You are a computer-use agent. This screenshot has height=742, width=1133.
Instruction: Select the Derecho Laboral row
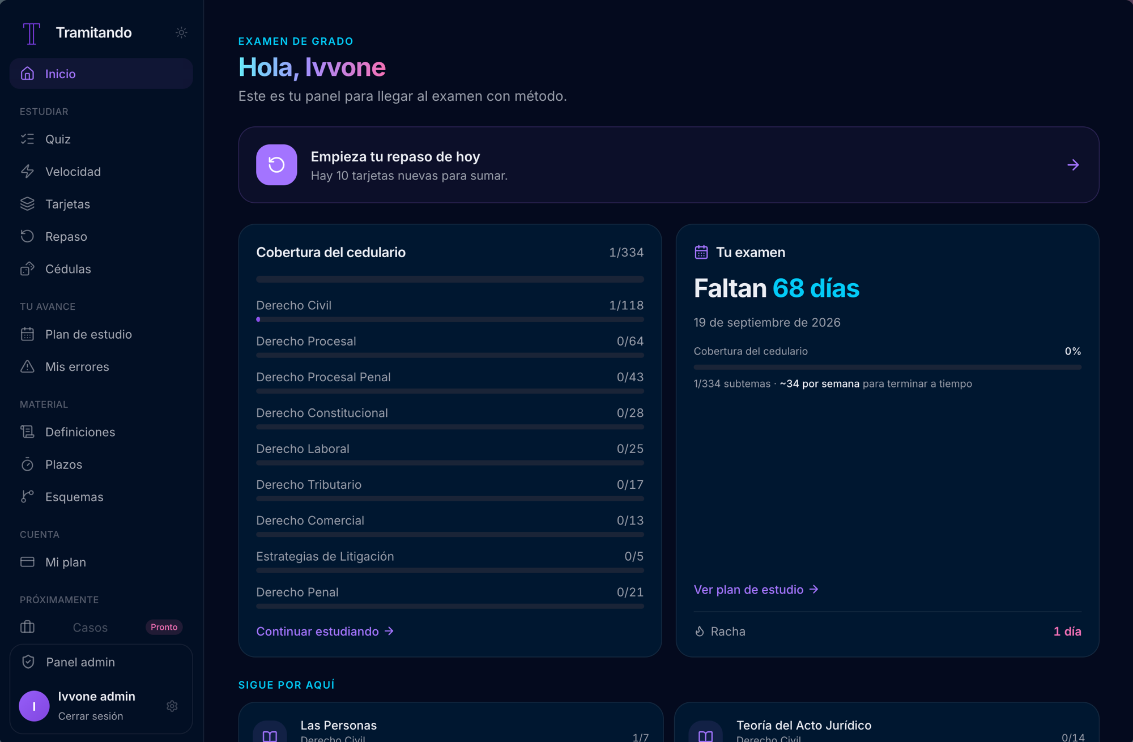coord(450,453)
